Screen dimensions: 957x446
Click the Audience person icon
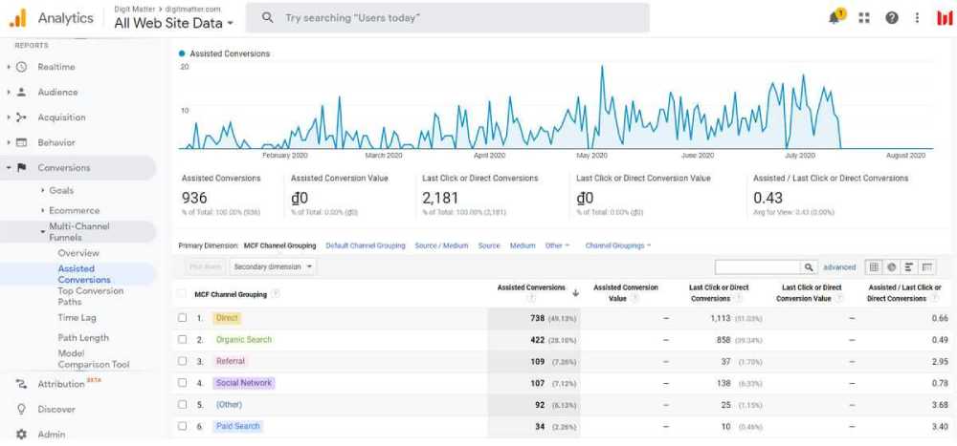[x=21, y=92]
